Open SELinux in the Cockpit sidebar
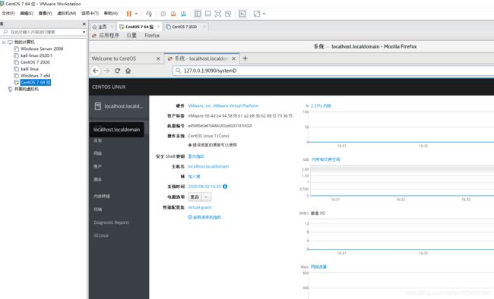Image resolution: width=494 pixels, height=299 pixels. click(101, 235)
